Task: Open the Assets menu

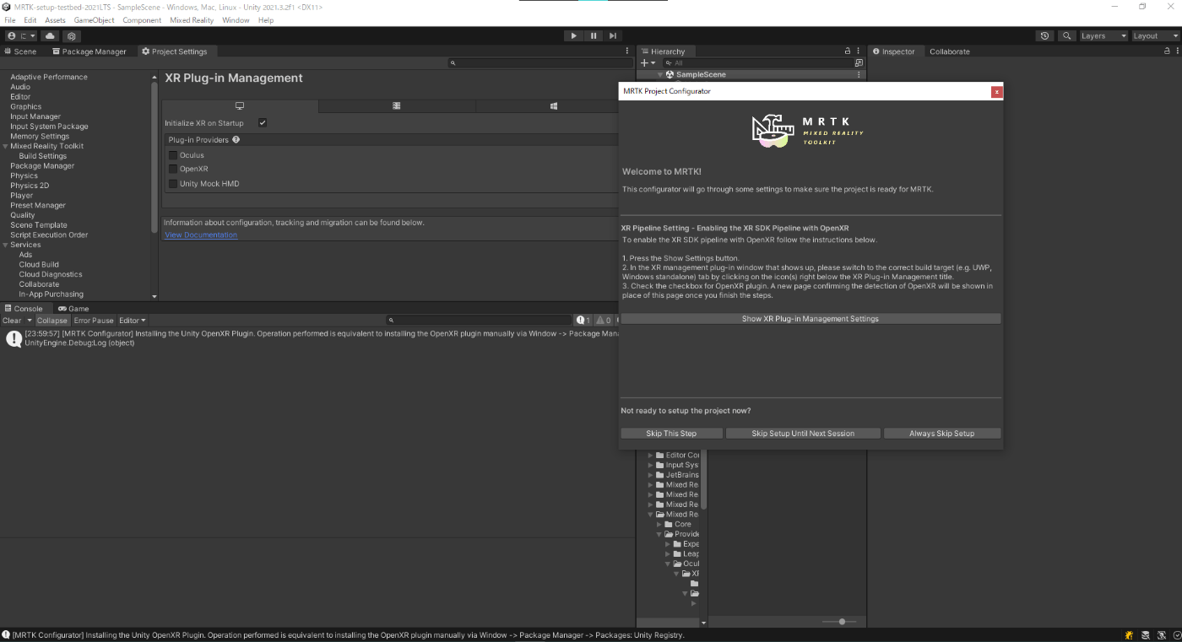Action: (55, 20)
